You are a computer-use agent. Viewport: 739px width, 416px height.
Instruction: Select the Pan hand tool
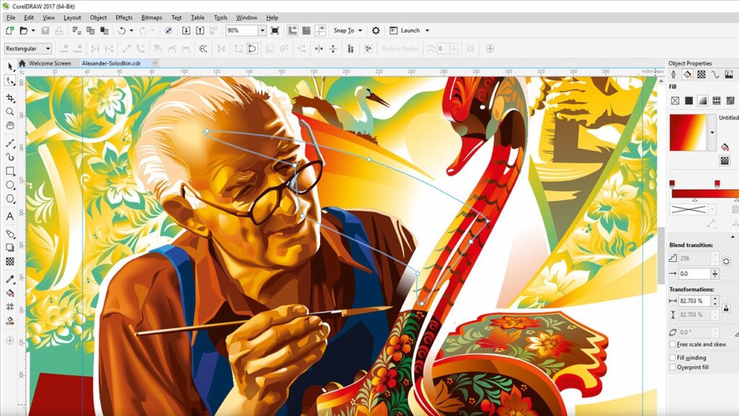[x=10, y=126]
